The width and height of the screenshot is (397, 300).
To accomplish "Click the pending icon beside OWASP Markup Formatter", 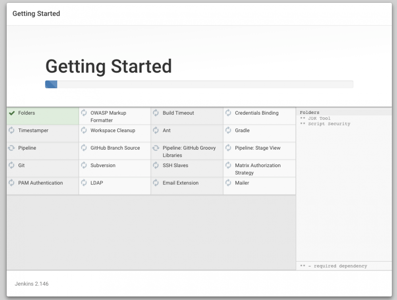I will point(84,113).
